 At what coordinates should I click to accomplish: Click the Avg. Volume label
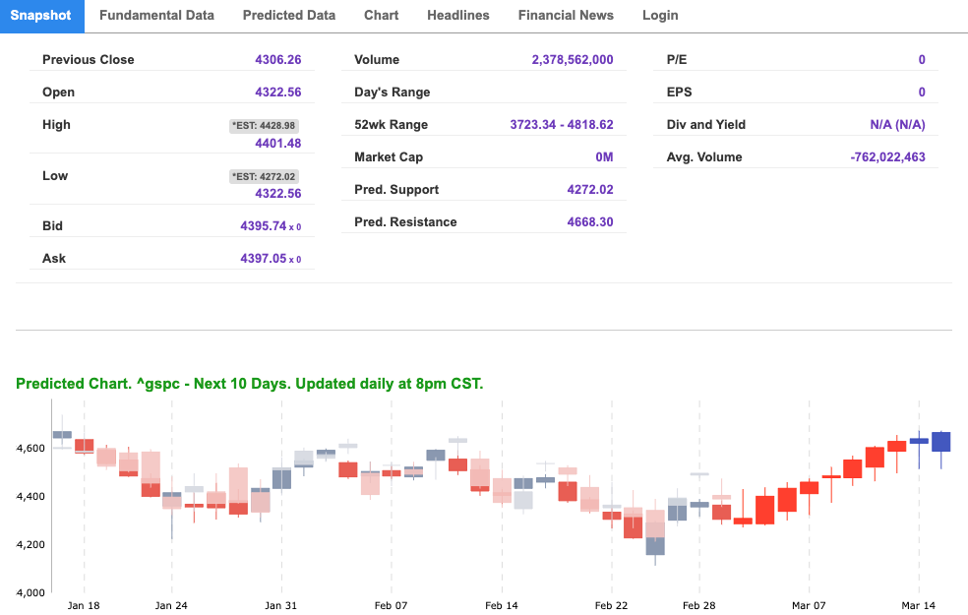703,157
